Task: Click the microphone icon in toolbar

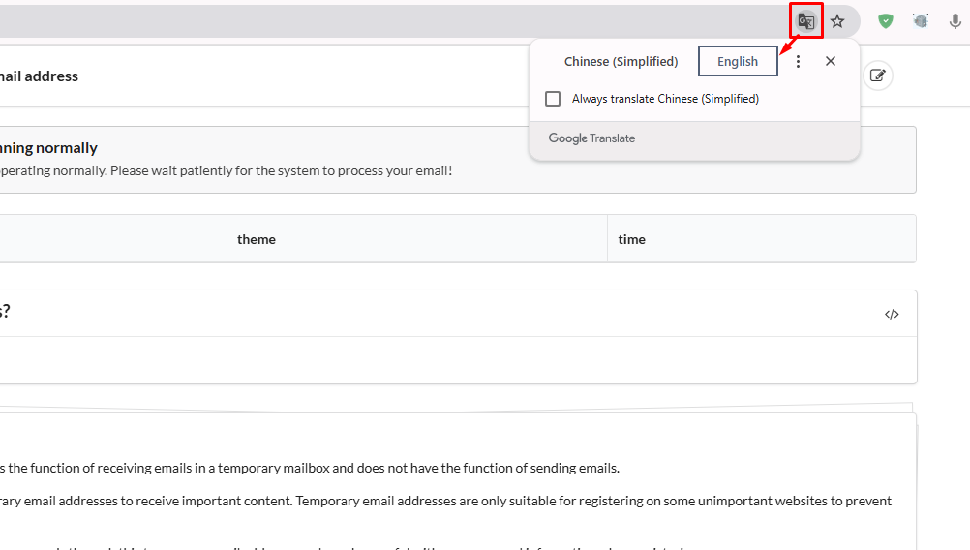Action: click(x=955, y=21)
